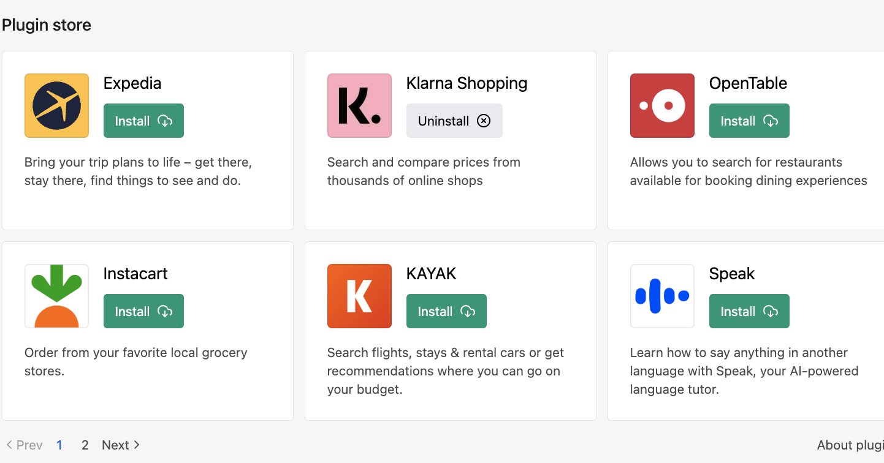Click the Instacart carrot logo icon
The width and height of the screenshot is (884, 463).
(56, 296)
